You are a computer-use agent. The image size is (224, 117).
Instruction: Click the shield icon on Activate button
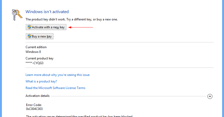(29, 27)
